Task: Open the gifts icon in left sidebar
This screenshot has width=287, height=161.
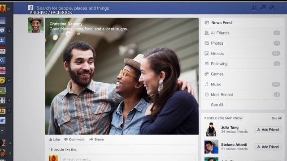Action: 3,70
